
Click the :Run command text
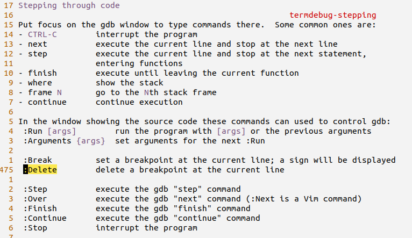pyautogui.click(x=33, y=131)
